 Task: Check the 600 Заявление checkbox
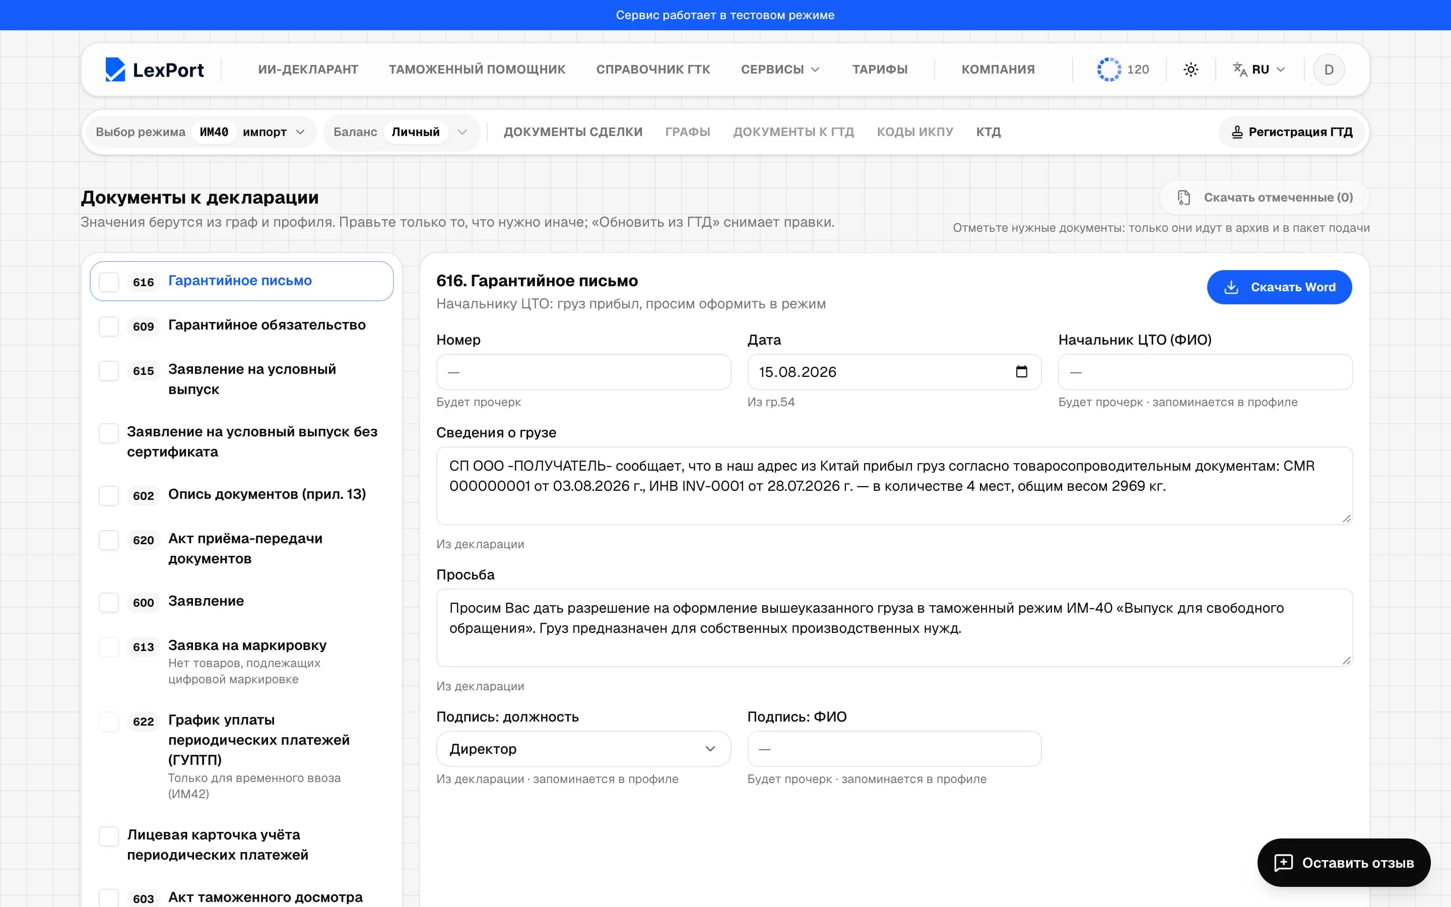click(109, 602)
